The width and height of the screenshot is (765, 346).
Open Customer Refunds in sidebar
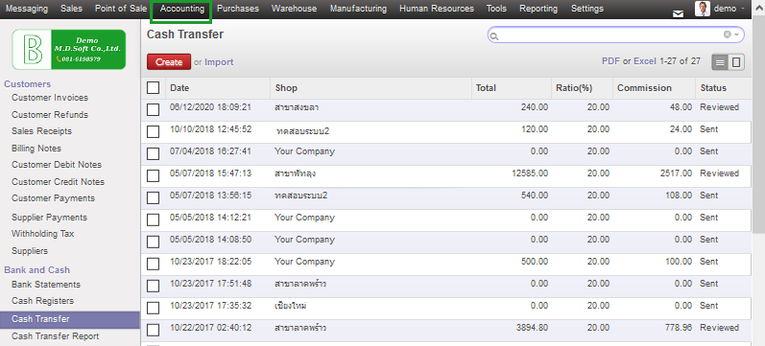click(50, 114)
